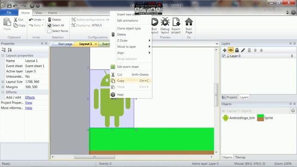Click the Effects link
Viewport: 297px width, 167px height.
[x=30, y=97]
